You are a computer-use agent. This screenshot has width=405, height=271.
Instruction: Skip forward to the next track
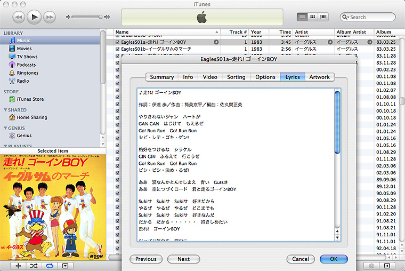tap(50, 17)
